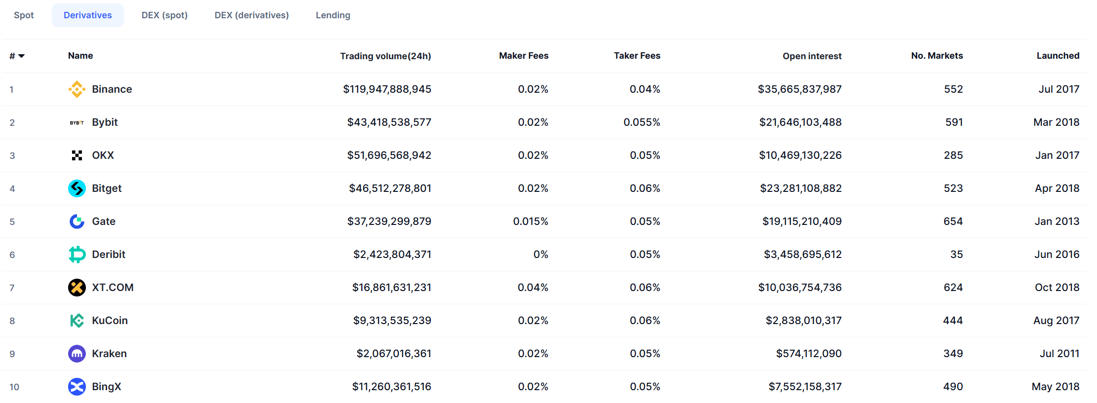This screenshot has height=403, width=1097.
Task: Click Binance taker fee 0.04%
Action: point(644,89)
